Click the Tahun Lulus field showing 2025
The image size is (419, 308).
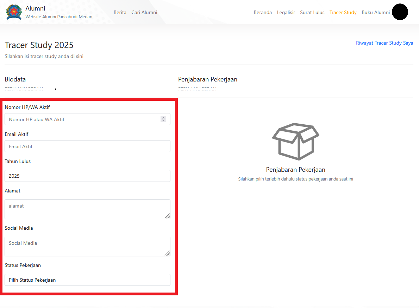[x=87, y=176]
